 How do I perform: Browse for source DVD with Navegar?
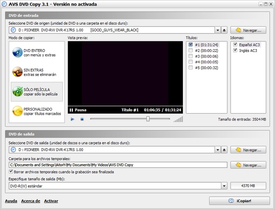pyautogui.click(x=248, y=30)
